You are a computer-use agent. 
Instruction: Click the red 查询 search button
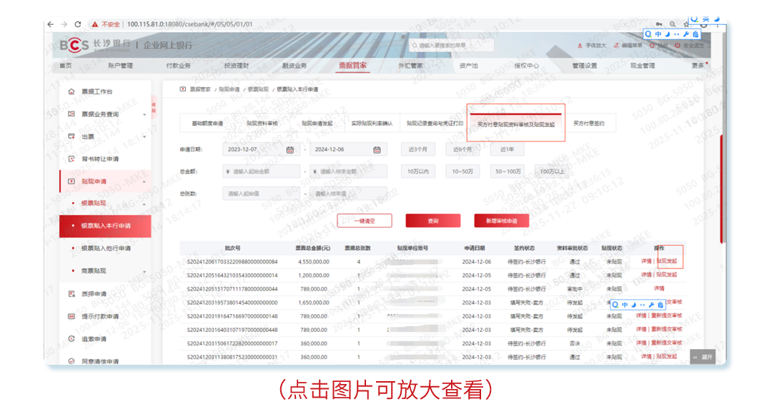tap(433, 221)
